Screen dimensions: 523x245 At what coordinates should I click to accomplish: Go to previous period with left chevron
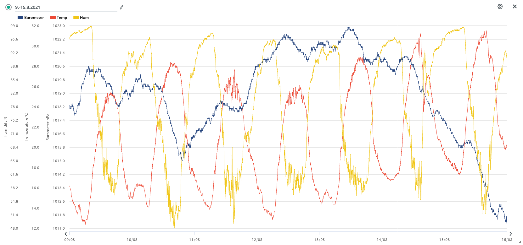point(66,234)
